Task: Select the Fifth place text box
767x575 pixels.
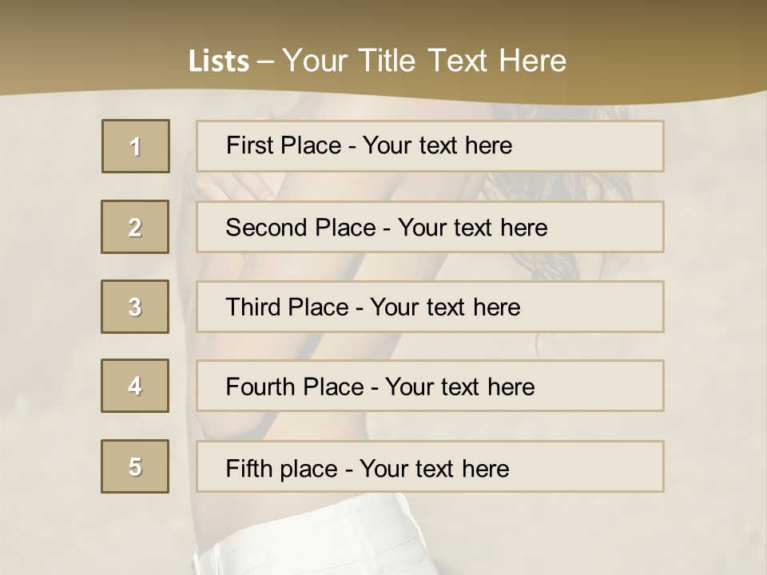Action: 430,467
